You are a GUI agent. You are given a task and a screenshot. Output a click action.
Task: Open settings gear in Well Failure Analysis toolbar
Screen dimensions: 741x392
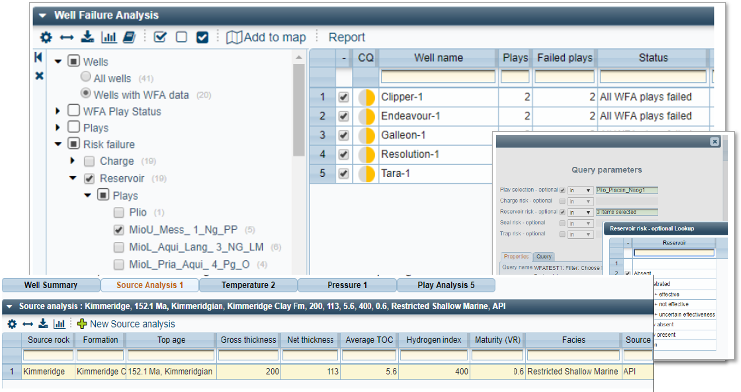(x=46, y=37)
